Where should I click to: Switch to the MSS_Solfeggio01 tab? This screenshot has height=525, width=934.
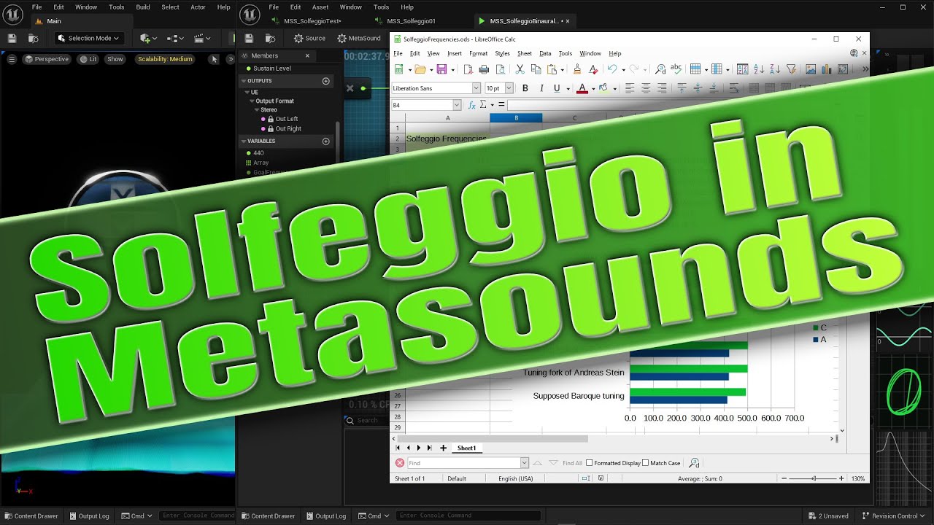pos(411,21)
